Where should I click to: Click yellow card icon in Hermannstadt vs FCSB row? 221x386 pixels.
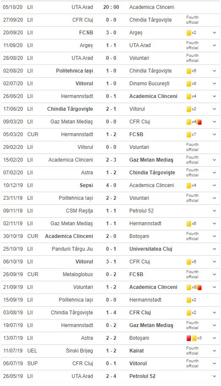coord(189,134)
